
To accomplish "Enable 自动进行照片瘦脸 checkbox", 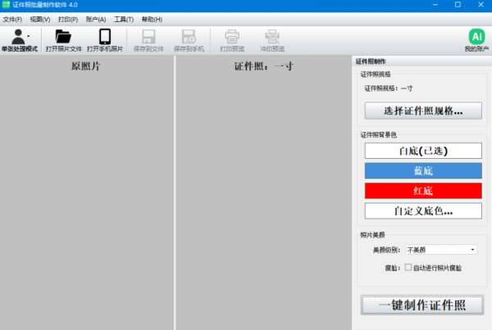I will point(408,267).
